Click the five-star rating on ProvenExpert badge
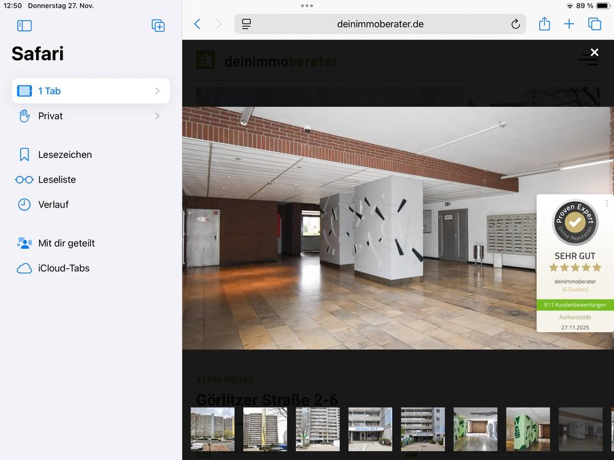Image resolution: width=614 pixels, height=460 pixels. 574,268
